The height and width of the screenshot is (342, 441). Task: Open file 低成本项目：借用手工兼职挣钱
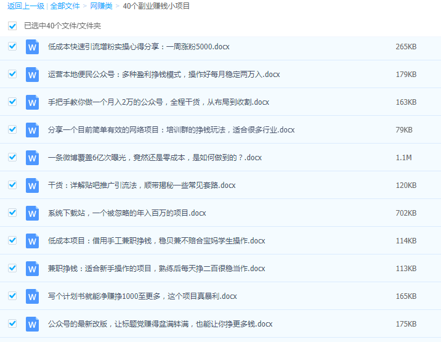coord(156,241)
